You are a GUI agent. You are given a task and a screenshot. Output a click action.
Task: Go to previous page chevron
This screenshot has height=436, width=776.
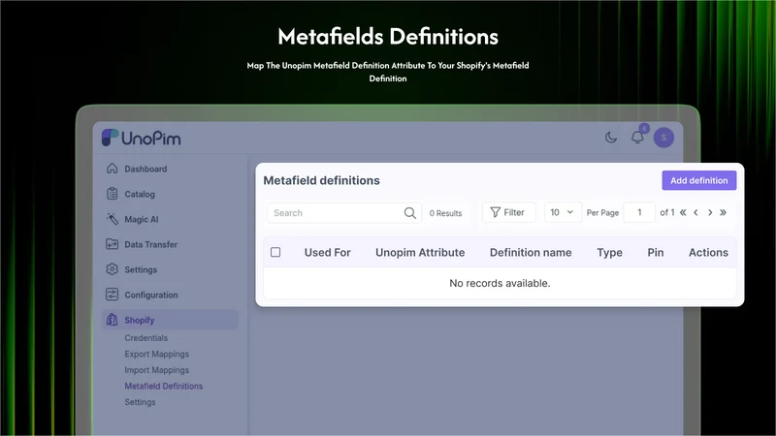[x=695, y=212]
